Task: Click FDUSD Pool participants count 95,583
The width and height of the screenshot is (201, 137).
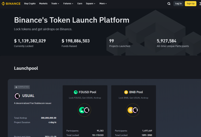Action: (x=100, y=131)
